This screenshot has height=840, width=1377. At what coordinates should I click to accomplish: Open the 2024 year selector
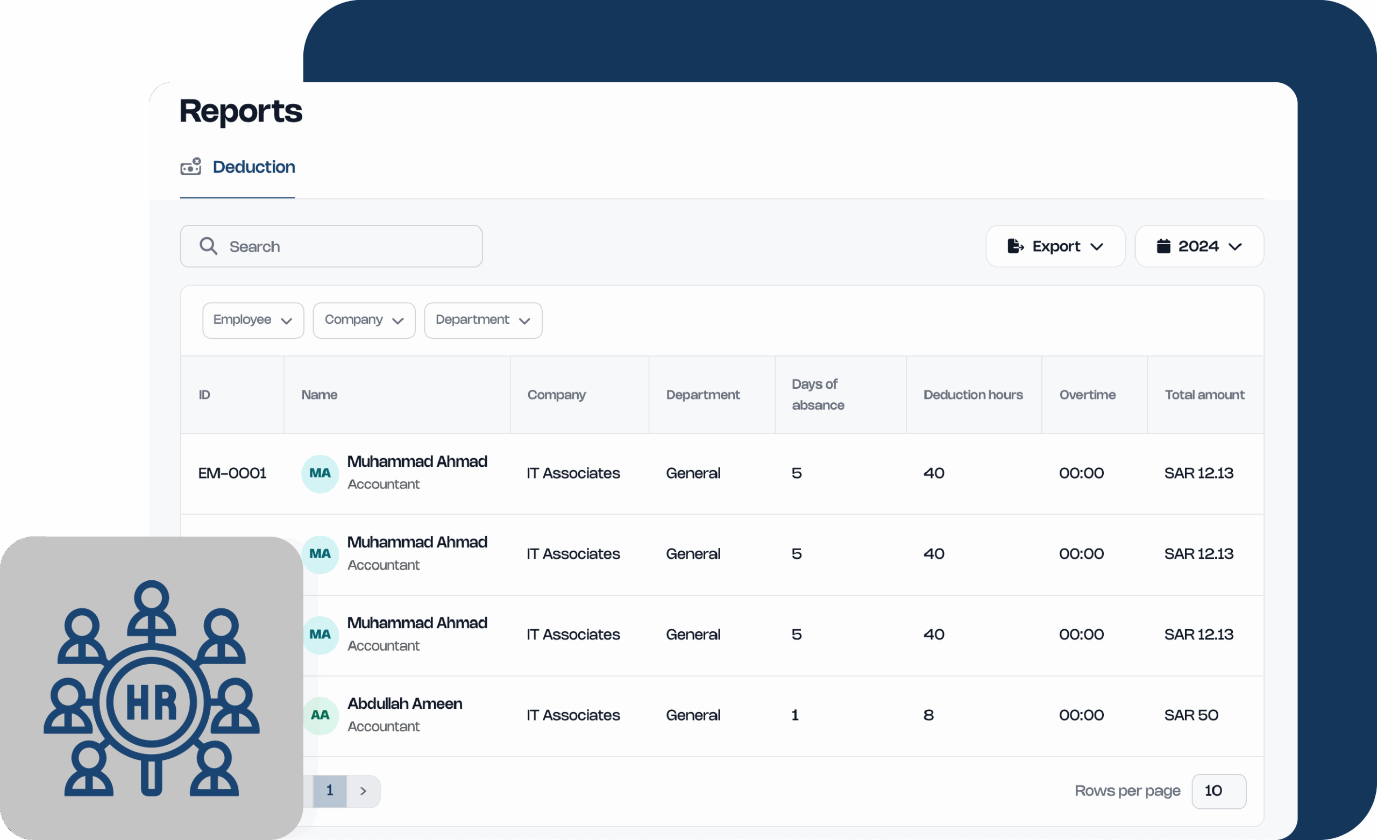(x=1199, y=246)
